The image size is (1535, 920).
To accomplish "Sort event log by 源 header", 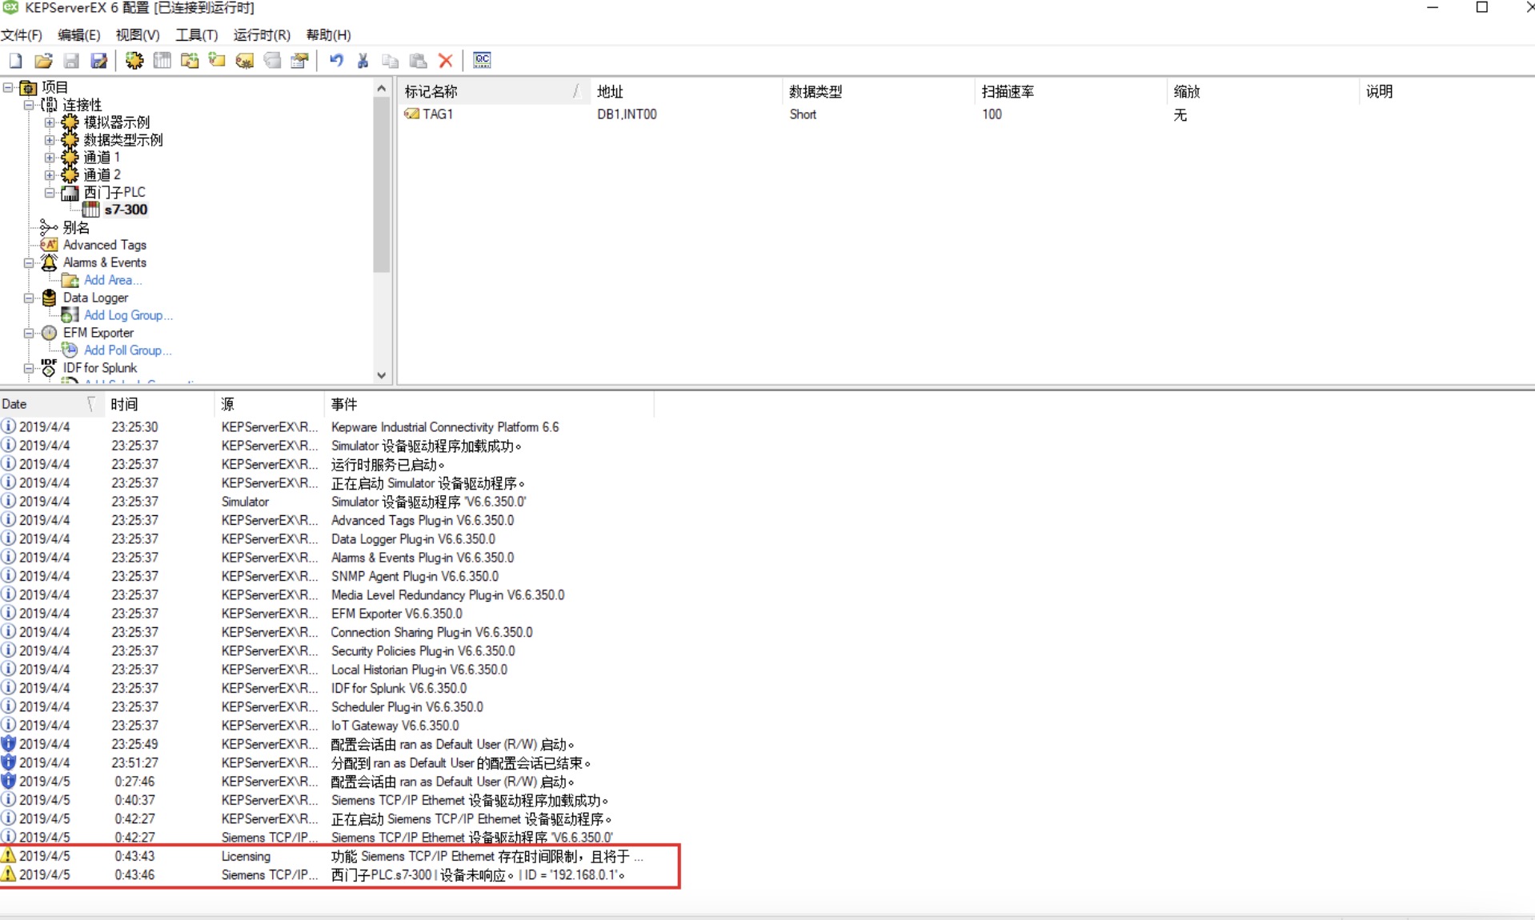I will tap(270, 404).
